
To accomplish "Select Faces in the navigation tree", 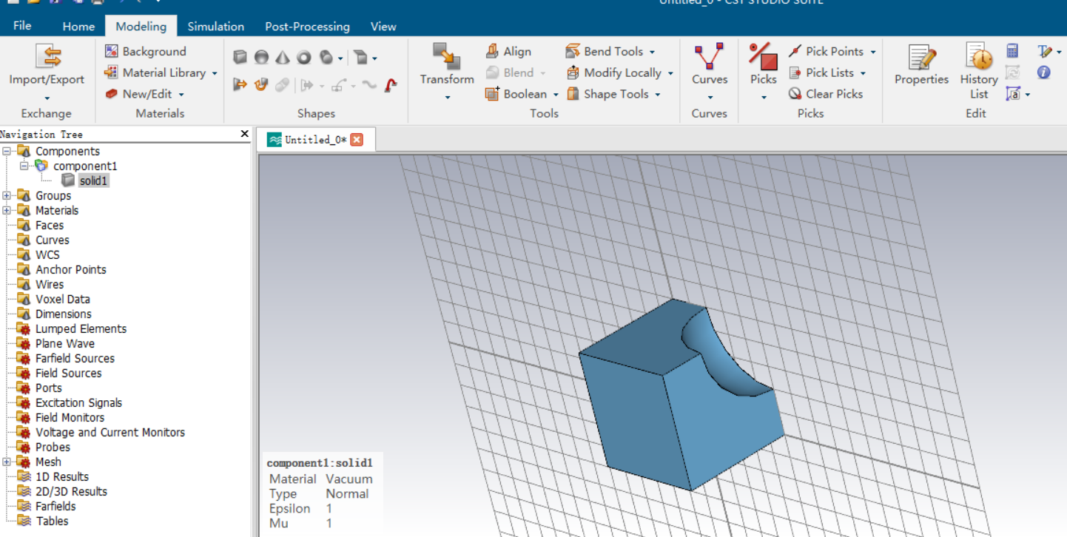I will [50, 225].
